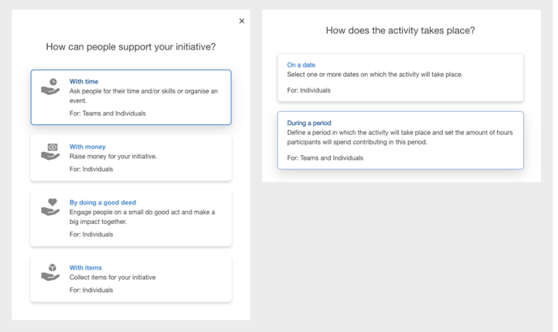The height and width of the screenshot is (332, 558).
Task: Select the 'With items' title link
Action: pos(85,268)
